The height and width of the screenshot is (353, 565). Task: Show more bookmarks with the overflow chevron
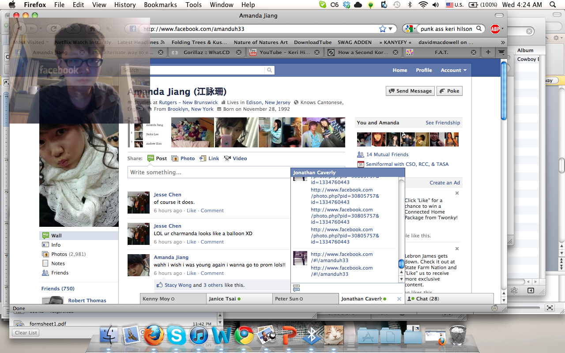click(502, 42)
